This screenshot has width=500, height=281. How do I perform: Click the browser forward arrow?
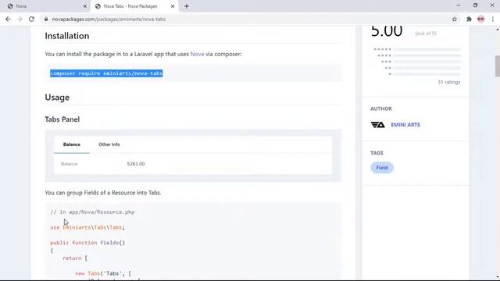(20, 19)
